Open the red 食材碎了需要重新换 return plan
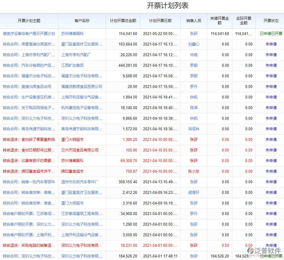 (x=29, y=139)
